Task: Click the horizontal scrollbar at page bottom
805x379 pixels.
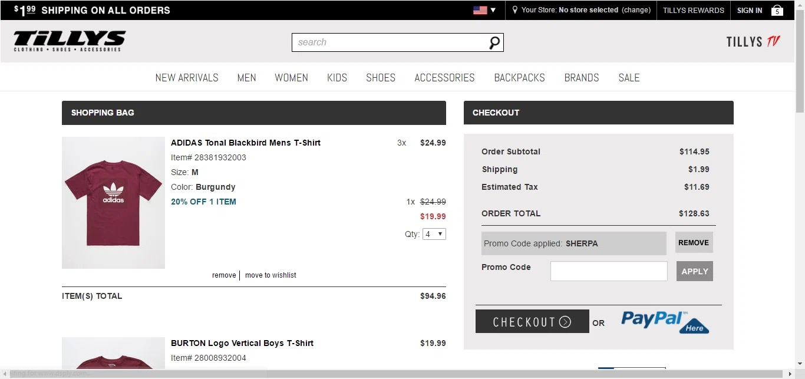Action: pyautogui.click(x=395, y=374)
